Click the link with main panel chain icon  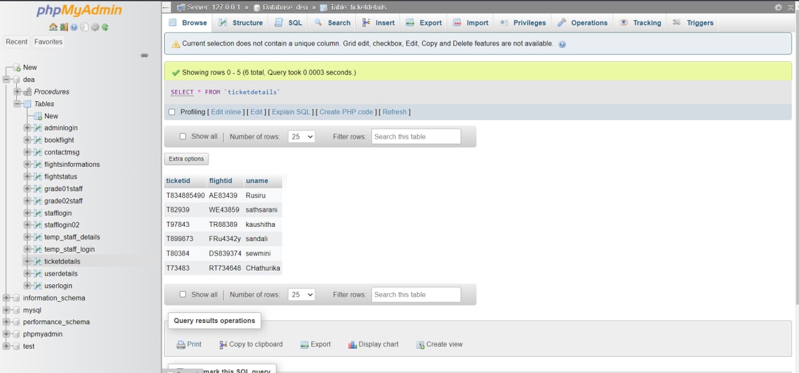click(x=144, y=55)
